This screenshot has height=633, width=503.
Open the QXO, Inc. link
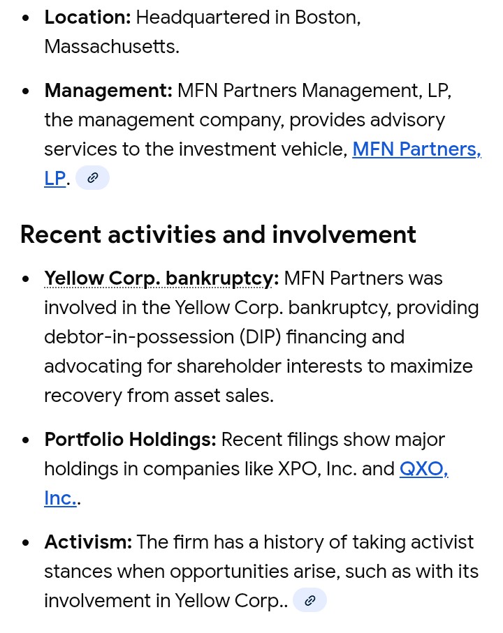423,469
